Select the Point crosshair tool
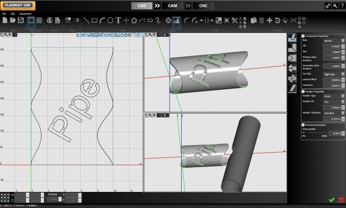Image resolution: width=346 pixels, height=208 pixels. click(126, 21)
